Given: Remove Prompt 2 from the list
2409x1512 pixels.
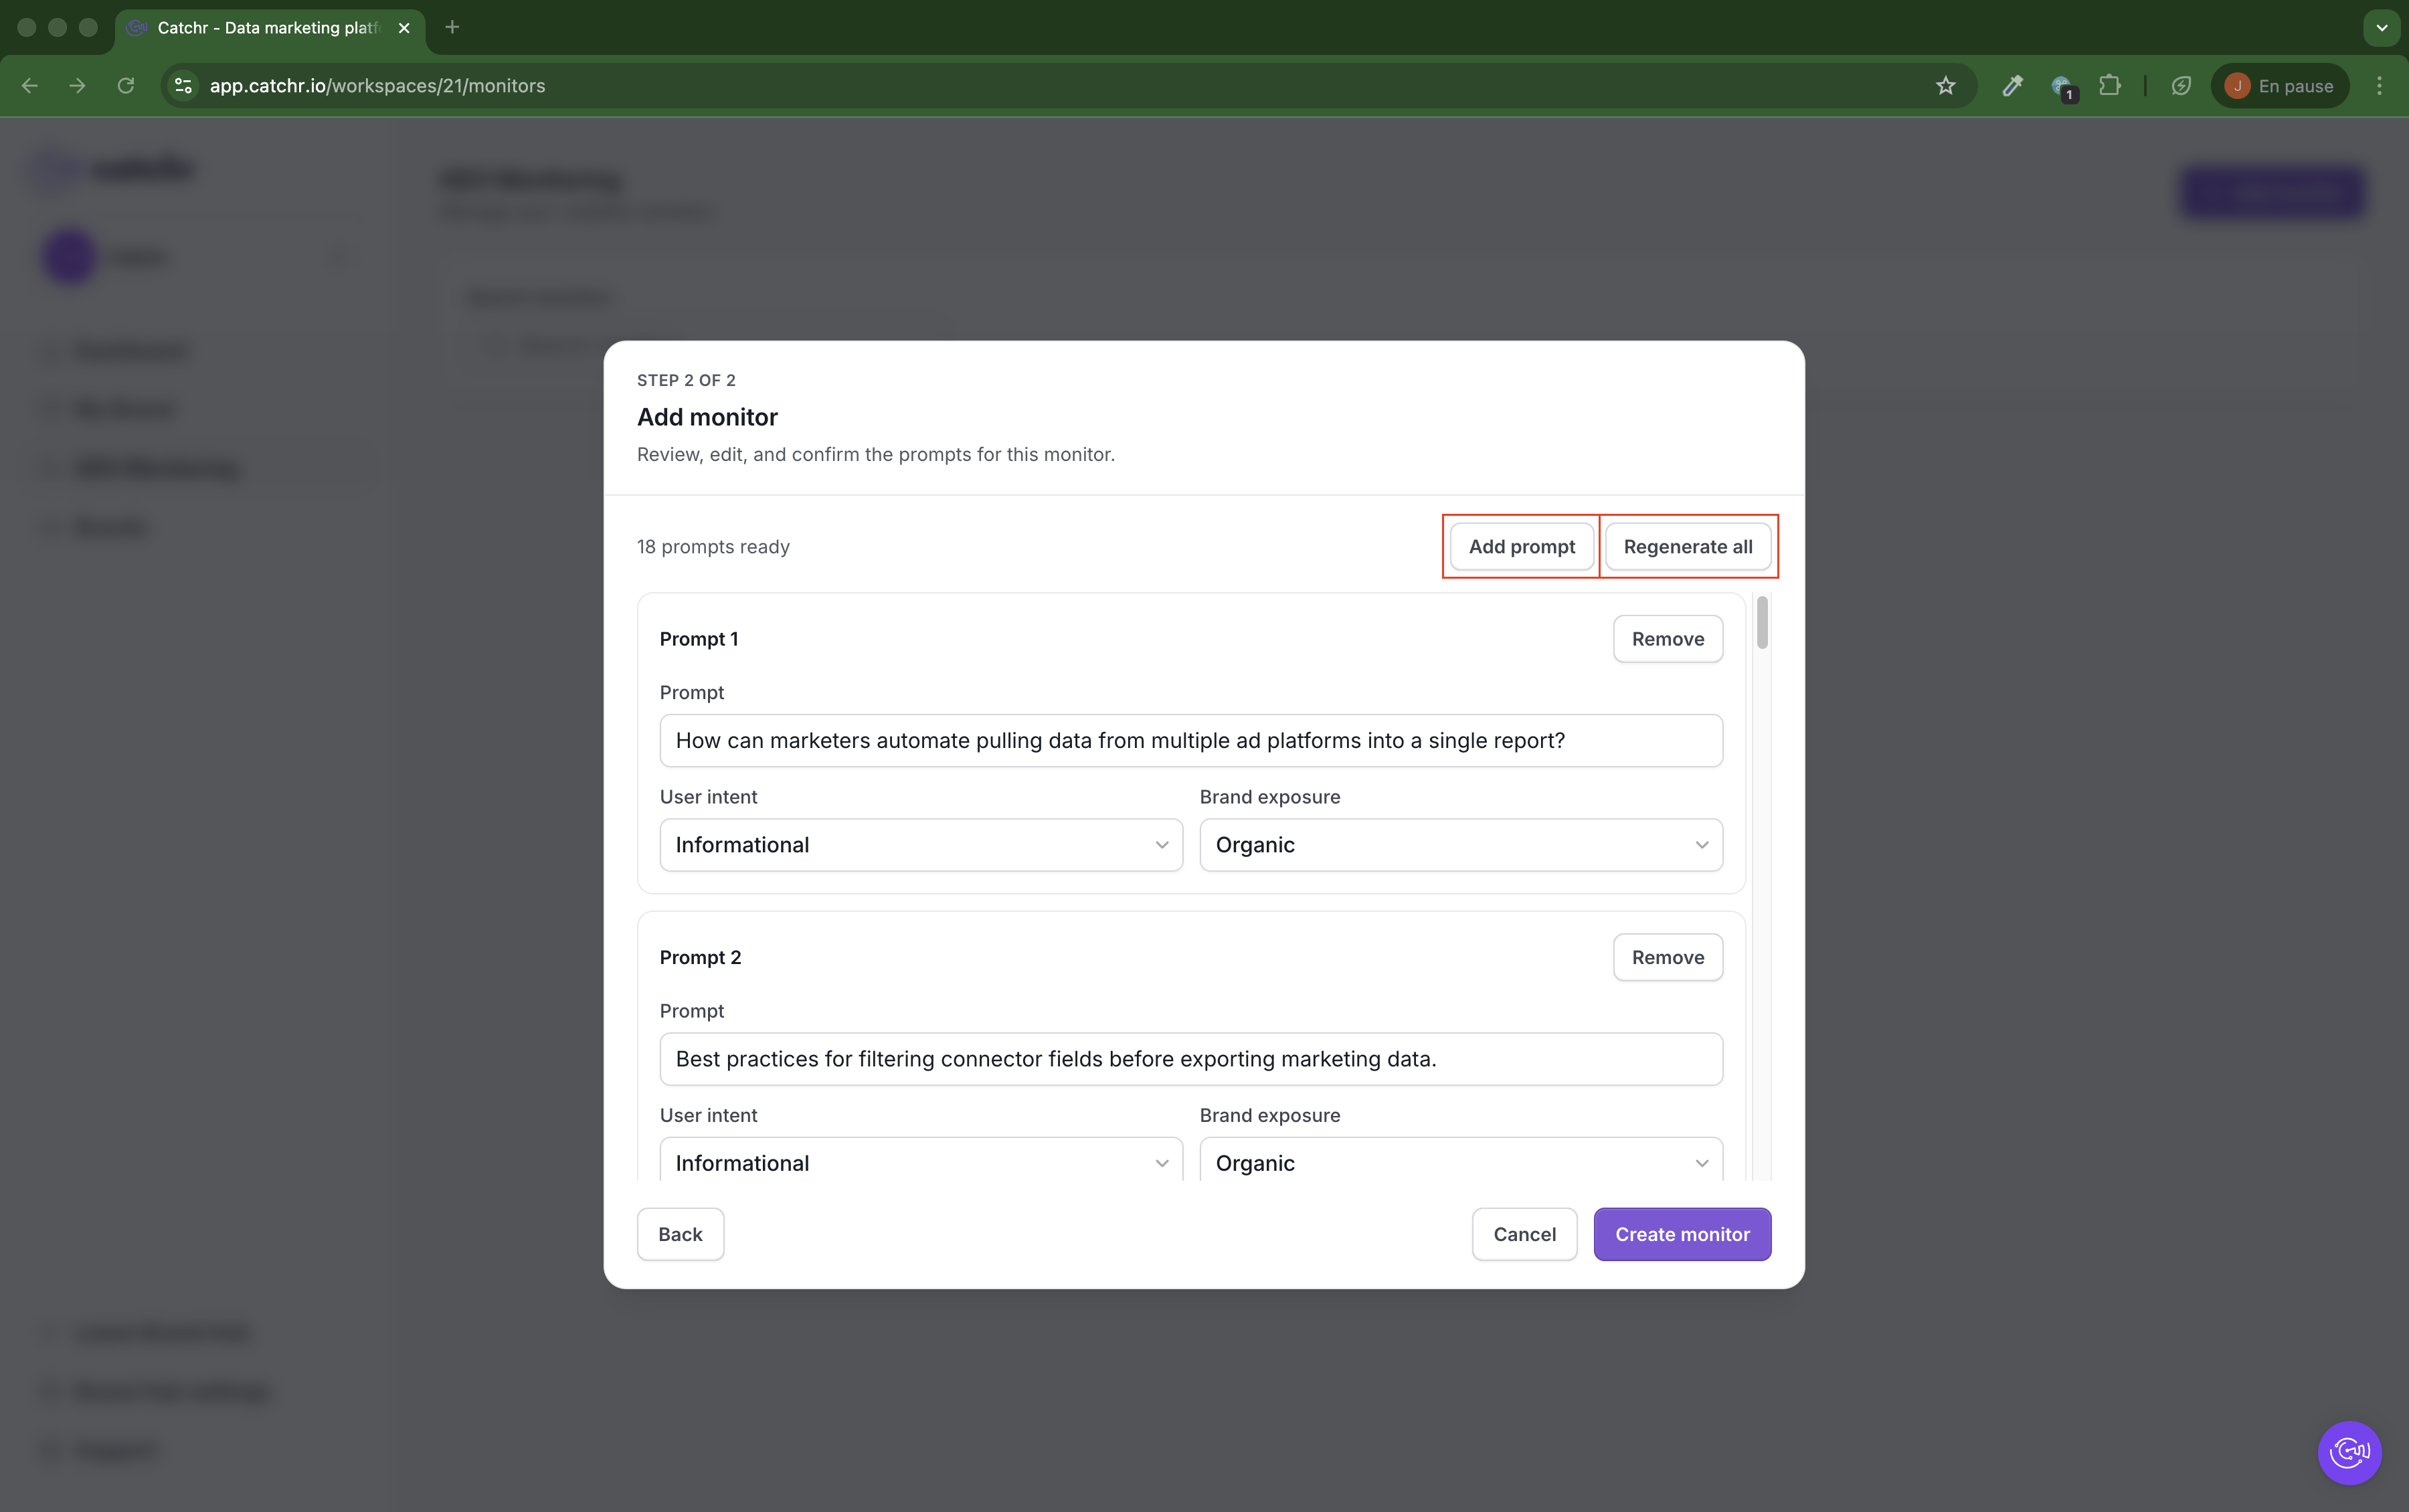Looking at the screenshot, I should coord(1667,957).
